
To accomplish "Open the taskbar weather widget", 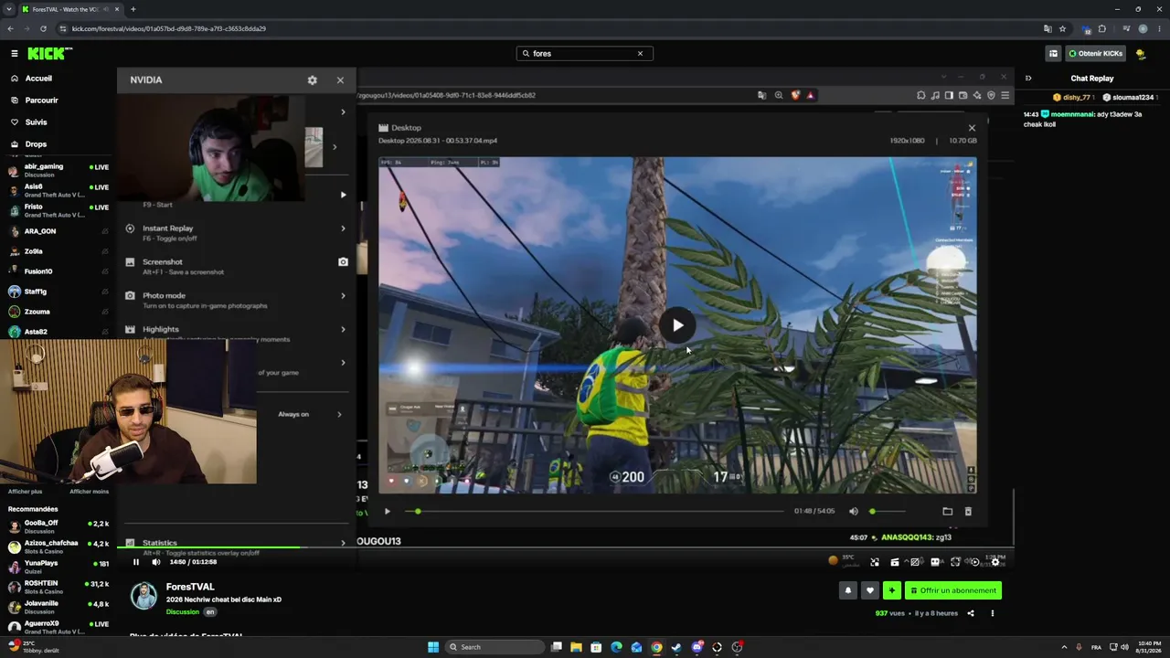I will [x=33, y=647].
